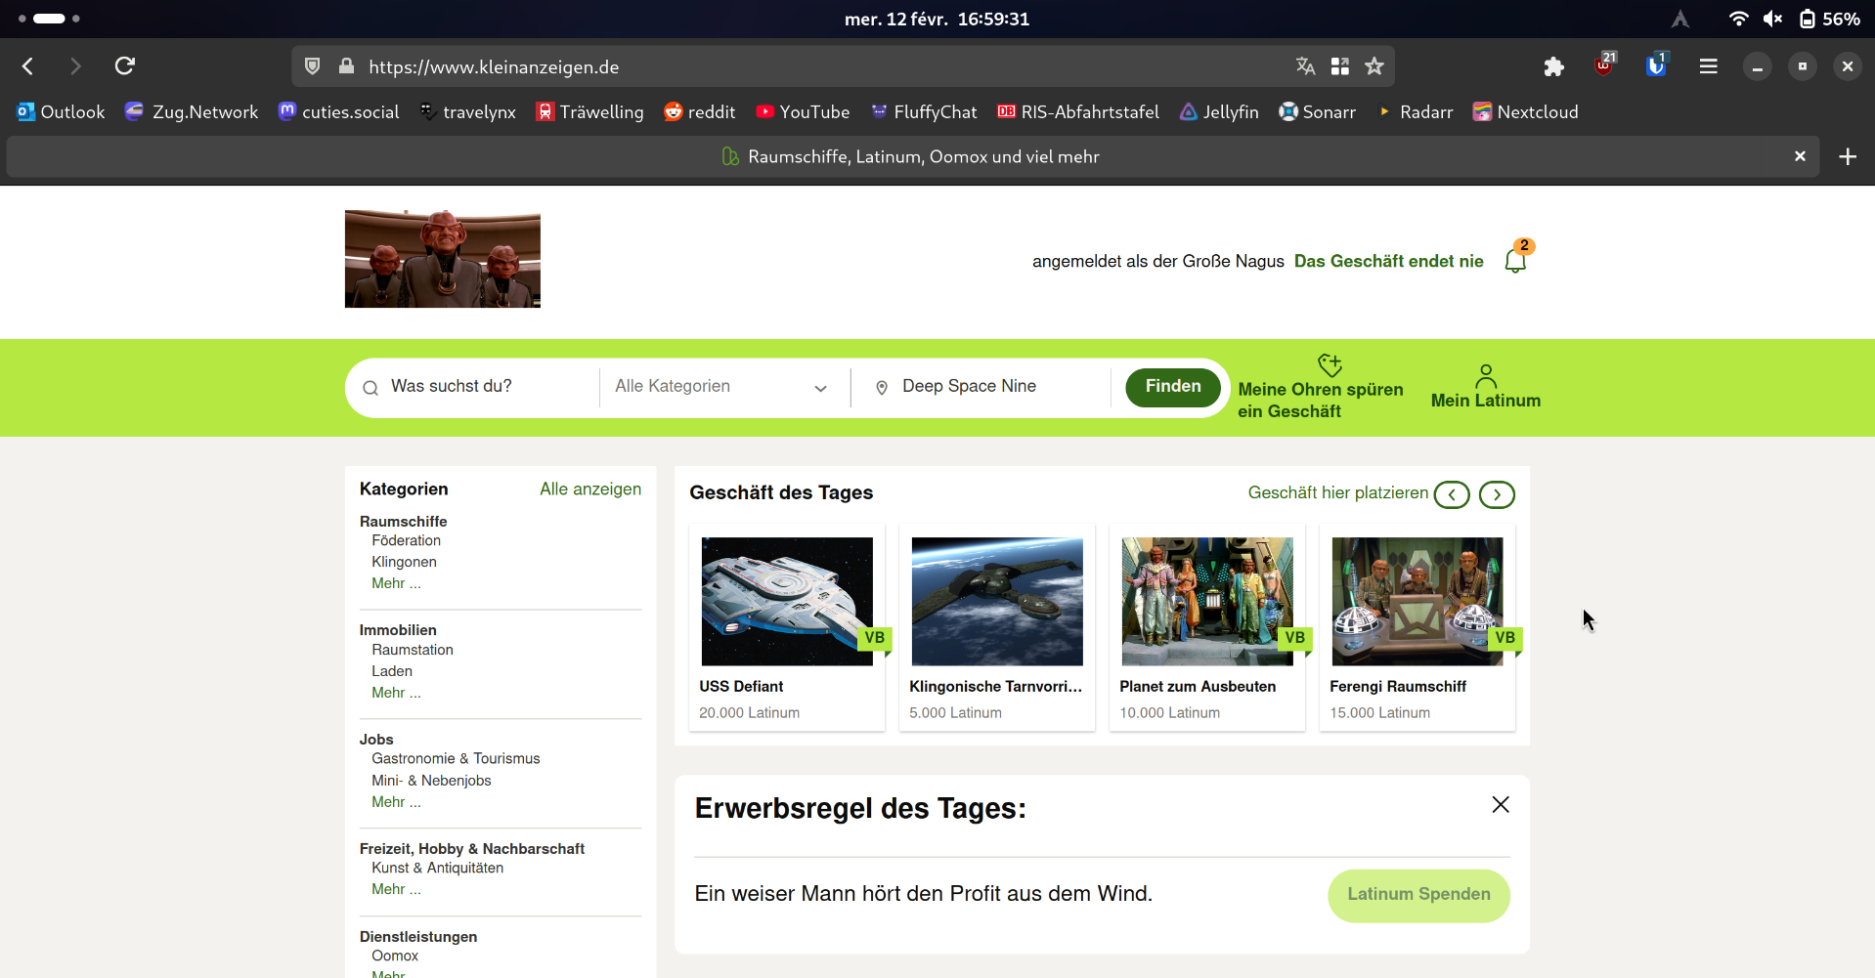Viewport: 1875px width, 978px height.
Task: Click the Was suchst du search field
Action: [x=484, y=387]
